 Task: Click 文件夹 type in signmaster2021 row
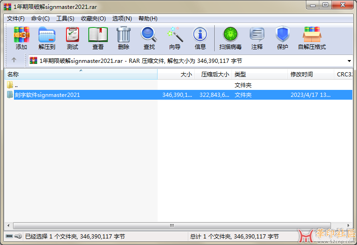[243, 95]
